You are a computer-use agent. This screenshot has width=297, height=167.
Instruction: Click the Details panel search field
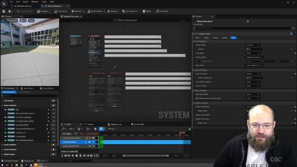242,28
